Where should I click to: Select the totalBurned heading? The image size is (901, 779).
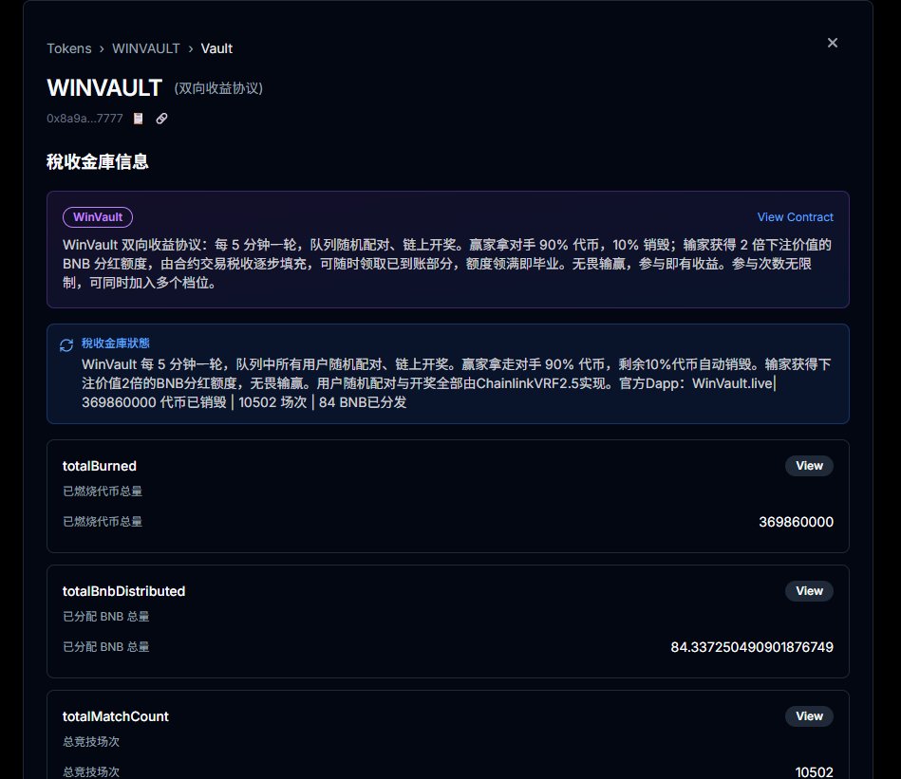coord(100,466)
